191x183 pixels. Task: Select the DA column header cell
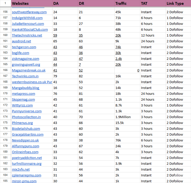(x=65, y=3)
